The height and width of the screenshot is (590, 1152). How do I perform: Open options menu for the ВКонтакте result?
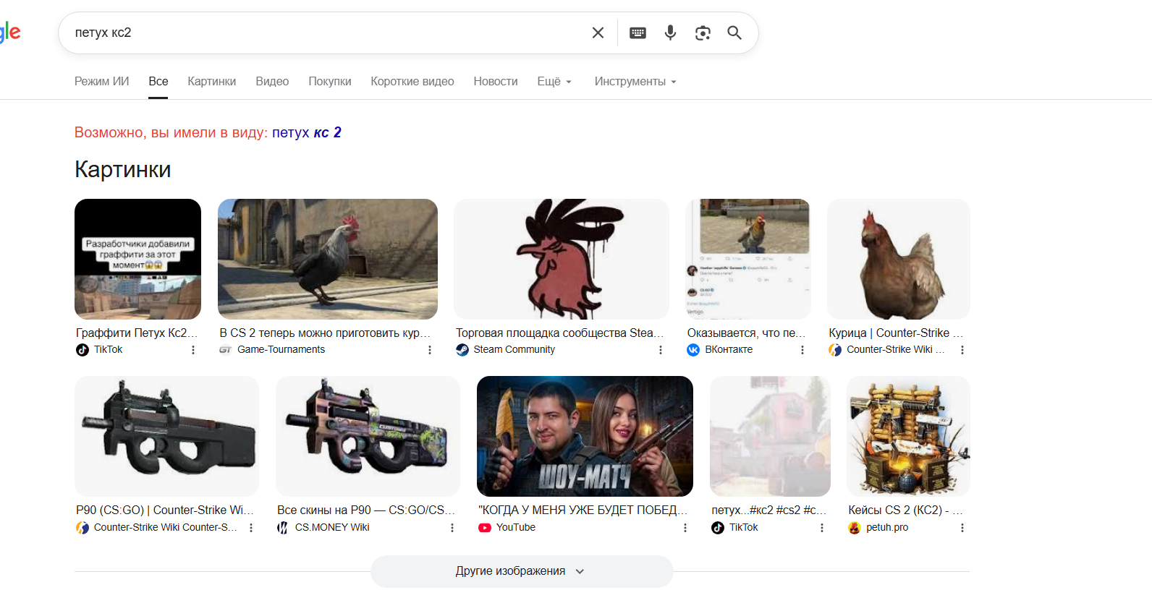point(802,350)
